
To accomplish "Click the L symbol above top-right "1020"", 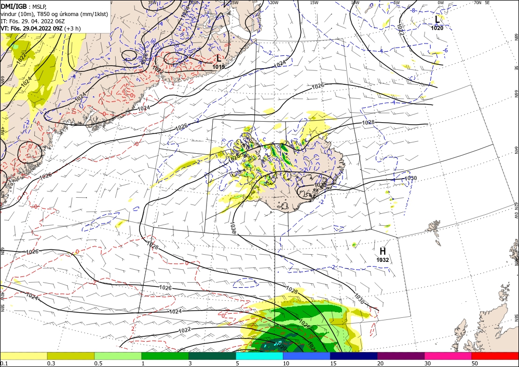I will (x=437, y=20).
